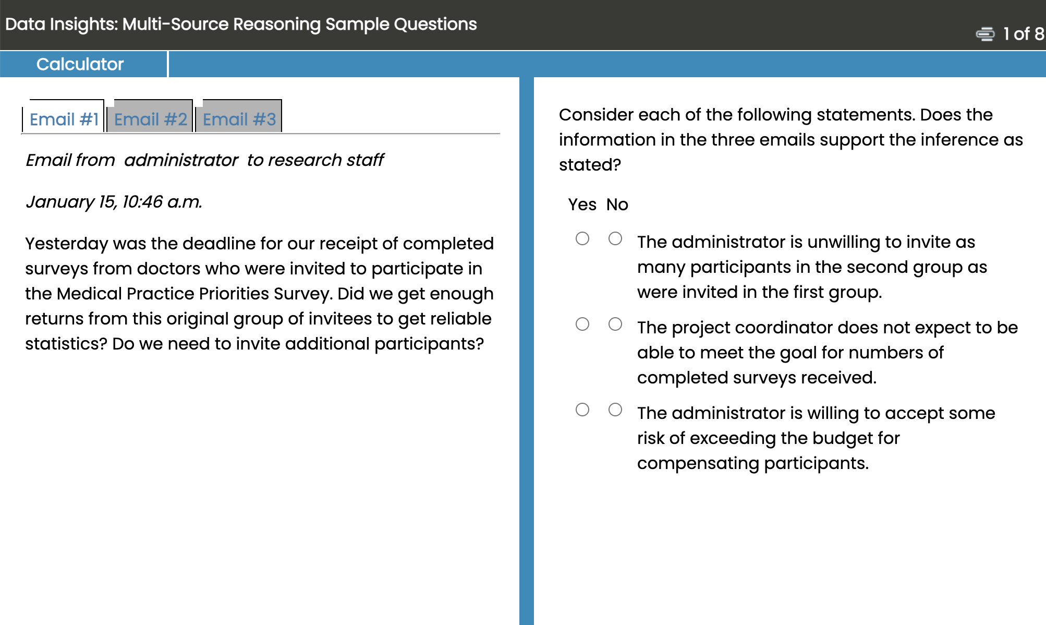Click the printer icon in the header
1046x625 pixels.
[984, 33]
